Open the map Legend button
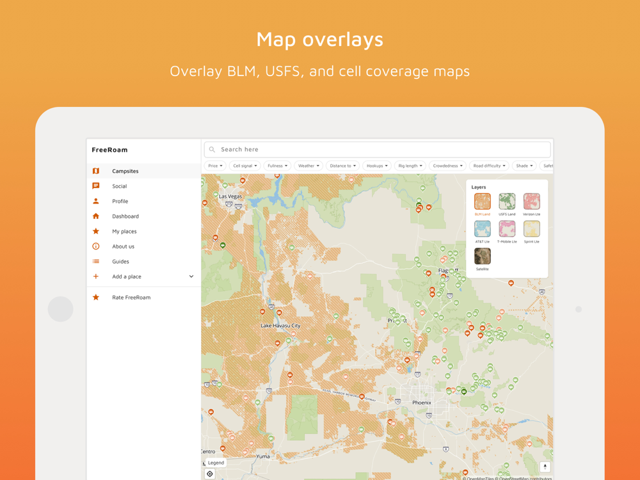This screenshot has height=480, width=640. pos(216,463)
